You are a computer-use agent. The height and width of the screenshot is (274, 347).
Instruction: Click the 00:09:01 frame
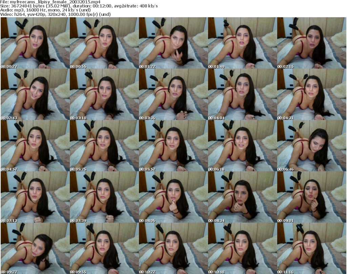(311, 197)
